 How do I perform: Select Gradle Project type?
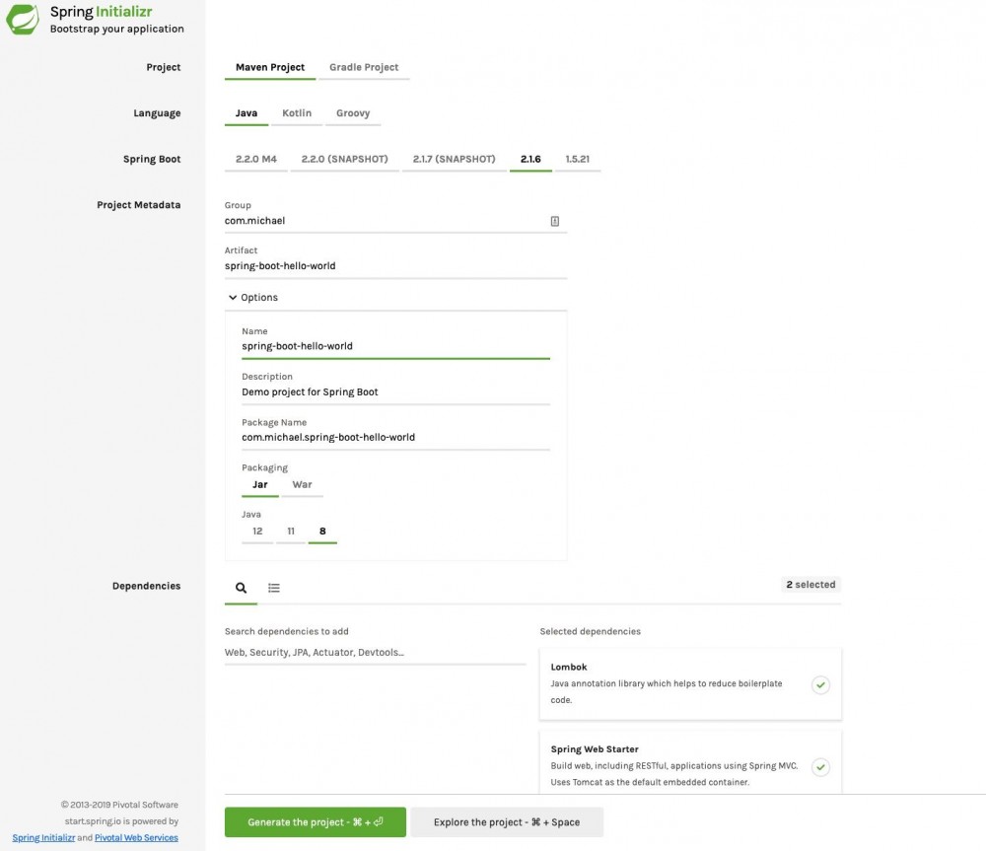coord(364,67)
